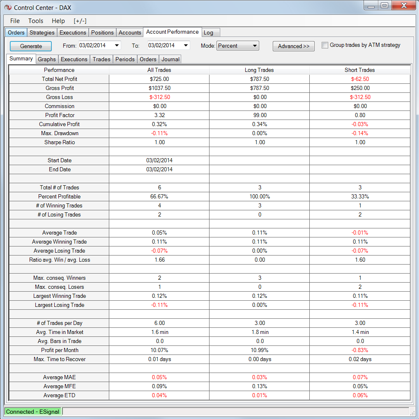Open the Trades sub-tab
The width and height of the screenshot is (419, 419).
pyautogui.click(x=101, y=59)
